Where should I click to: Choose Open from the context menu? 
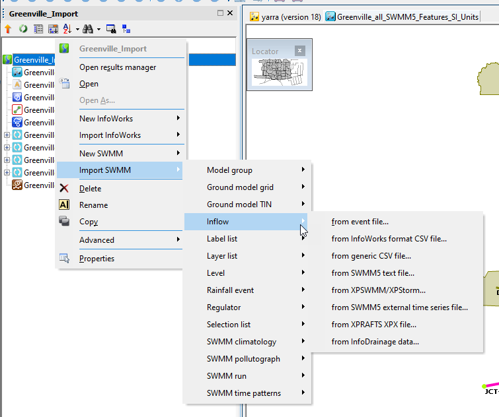tap(120, 84)
